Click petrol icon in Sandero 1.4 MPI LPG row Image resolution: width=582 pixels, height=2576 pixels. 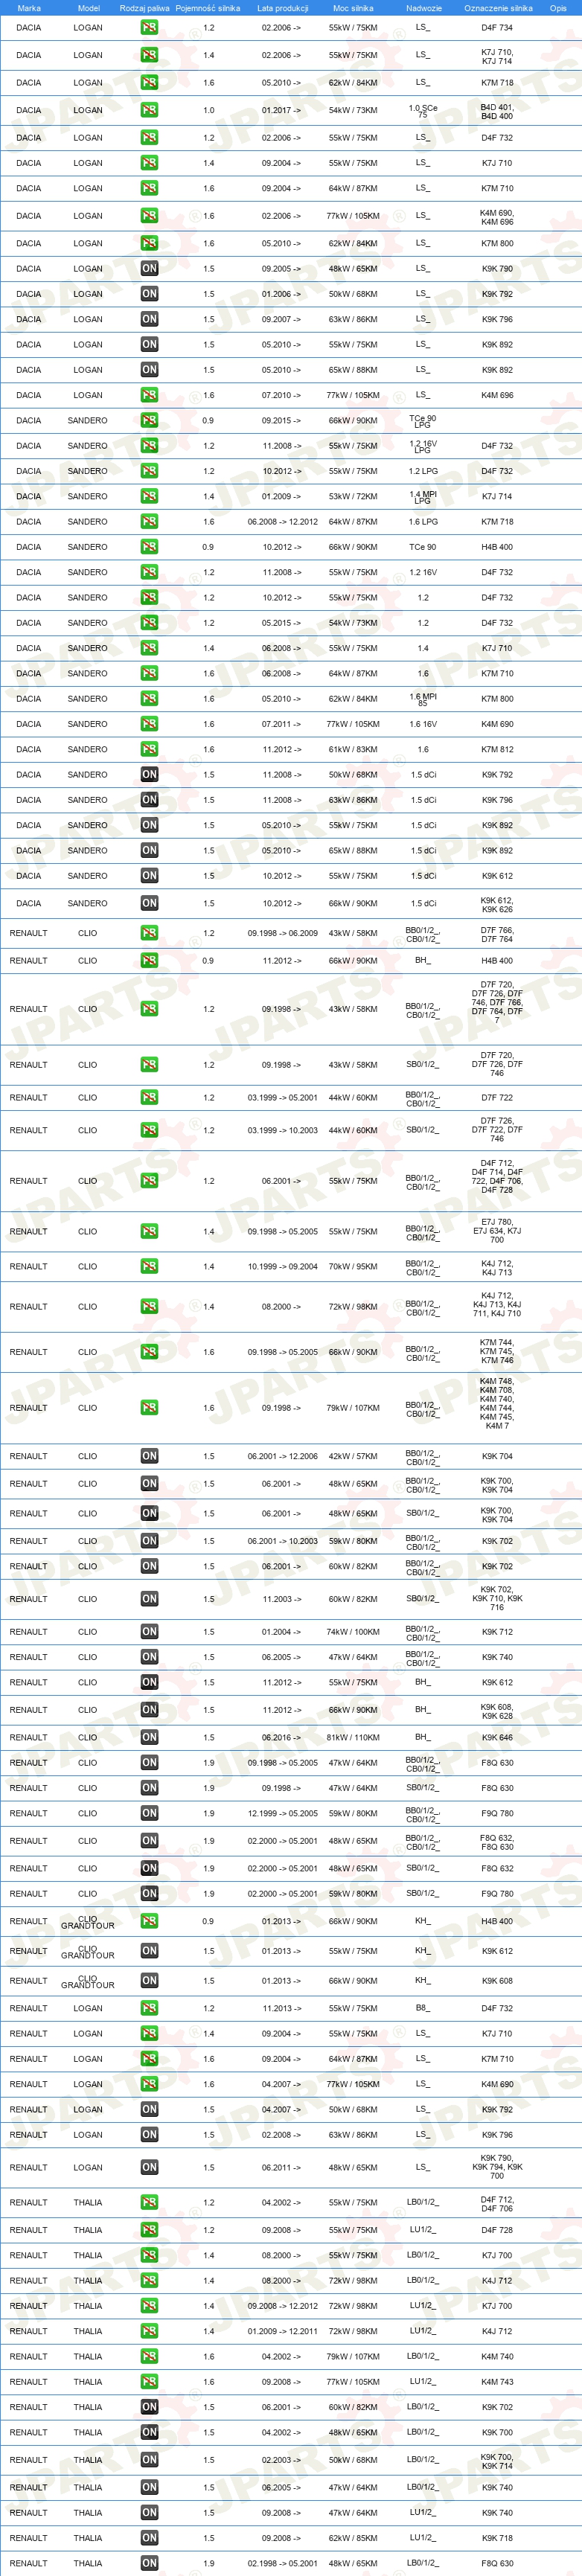[x=149, y=496]
